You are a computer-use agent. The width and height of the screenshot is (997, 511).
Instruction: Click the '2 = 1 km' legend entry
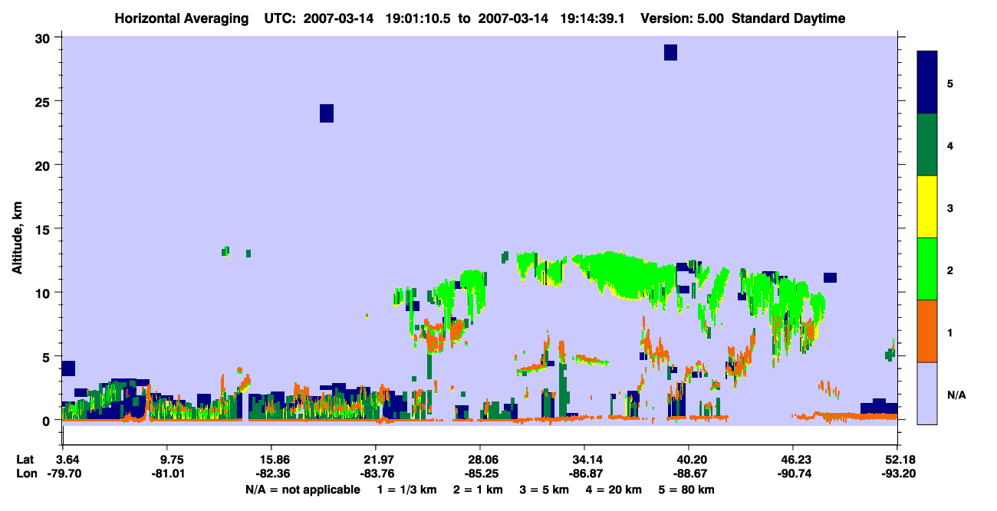click(x=478, y=490)
